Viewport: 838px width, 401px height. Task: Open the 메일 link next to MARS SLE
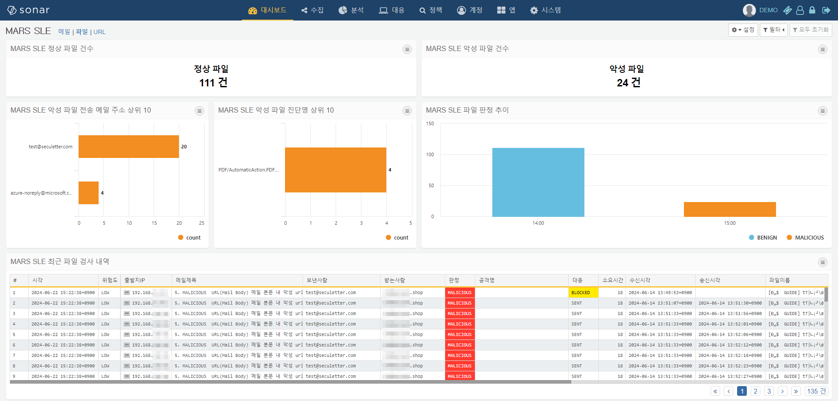pos(64,32)
